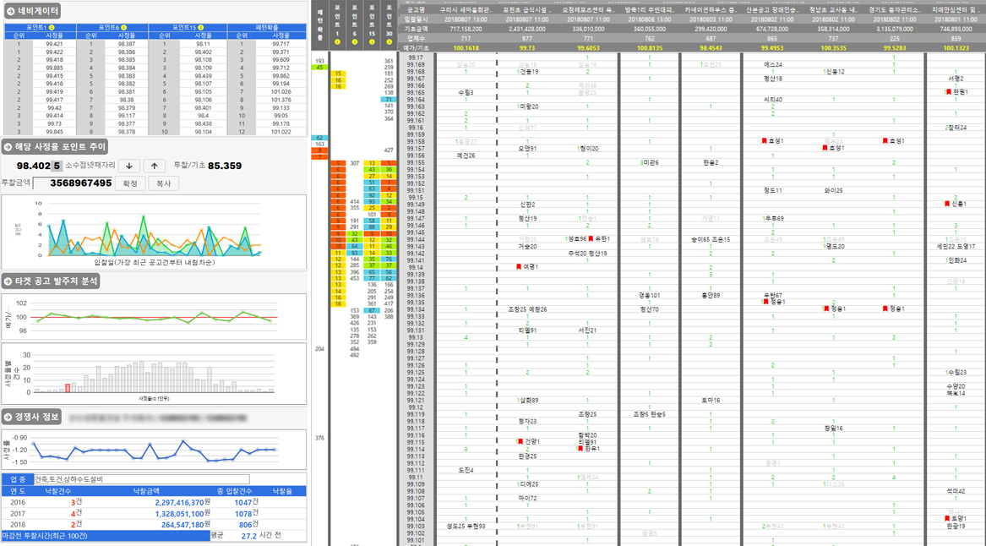Click the yellow info icon under vertical 포인트 15 column

pos(373,42)
